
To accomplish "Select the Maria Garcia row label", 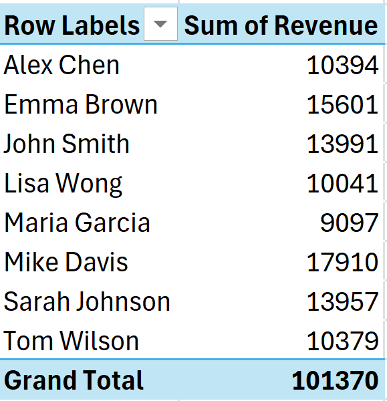I will coord(77,223).
